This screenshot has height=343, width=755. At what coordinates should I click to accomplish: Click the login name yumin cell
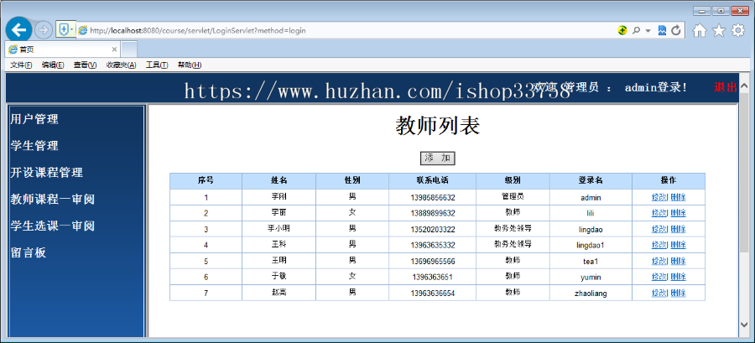[591, 277]
